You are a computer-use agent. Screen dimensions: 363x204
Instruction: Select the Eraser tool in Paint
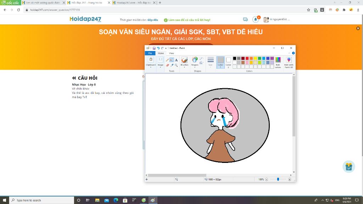coord(167,65)
